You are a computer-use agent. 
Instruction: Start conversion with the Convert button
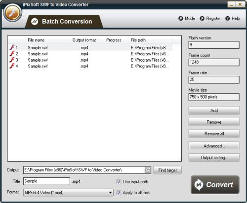tap(215, 185)
